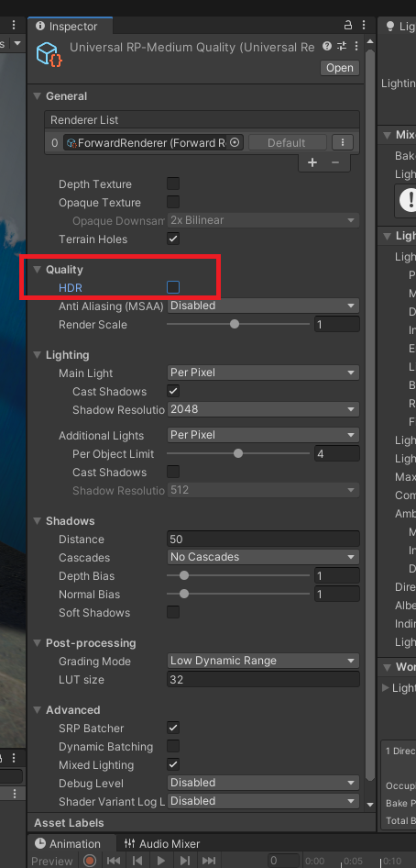Step to next keyframe in Animation
This screenshot has width=416, height=868.
click(x=185, y=861)
